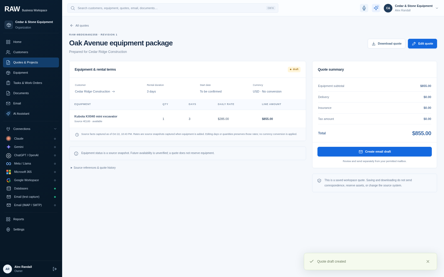Image resolution: width=444 pixels, height=277 pixels.
Task: Open the Claude connection
Action: (31, 138)
